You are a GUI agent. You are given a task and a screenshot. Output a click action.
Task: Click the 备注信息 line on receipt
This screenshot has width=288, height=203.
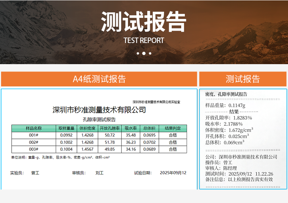tap(239, 179)
